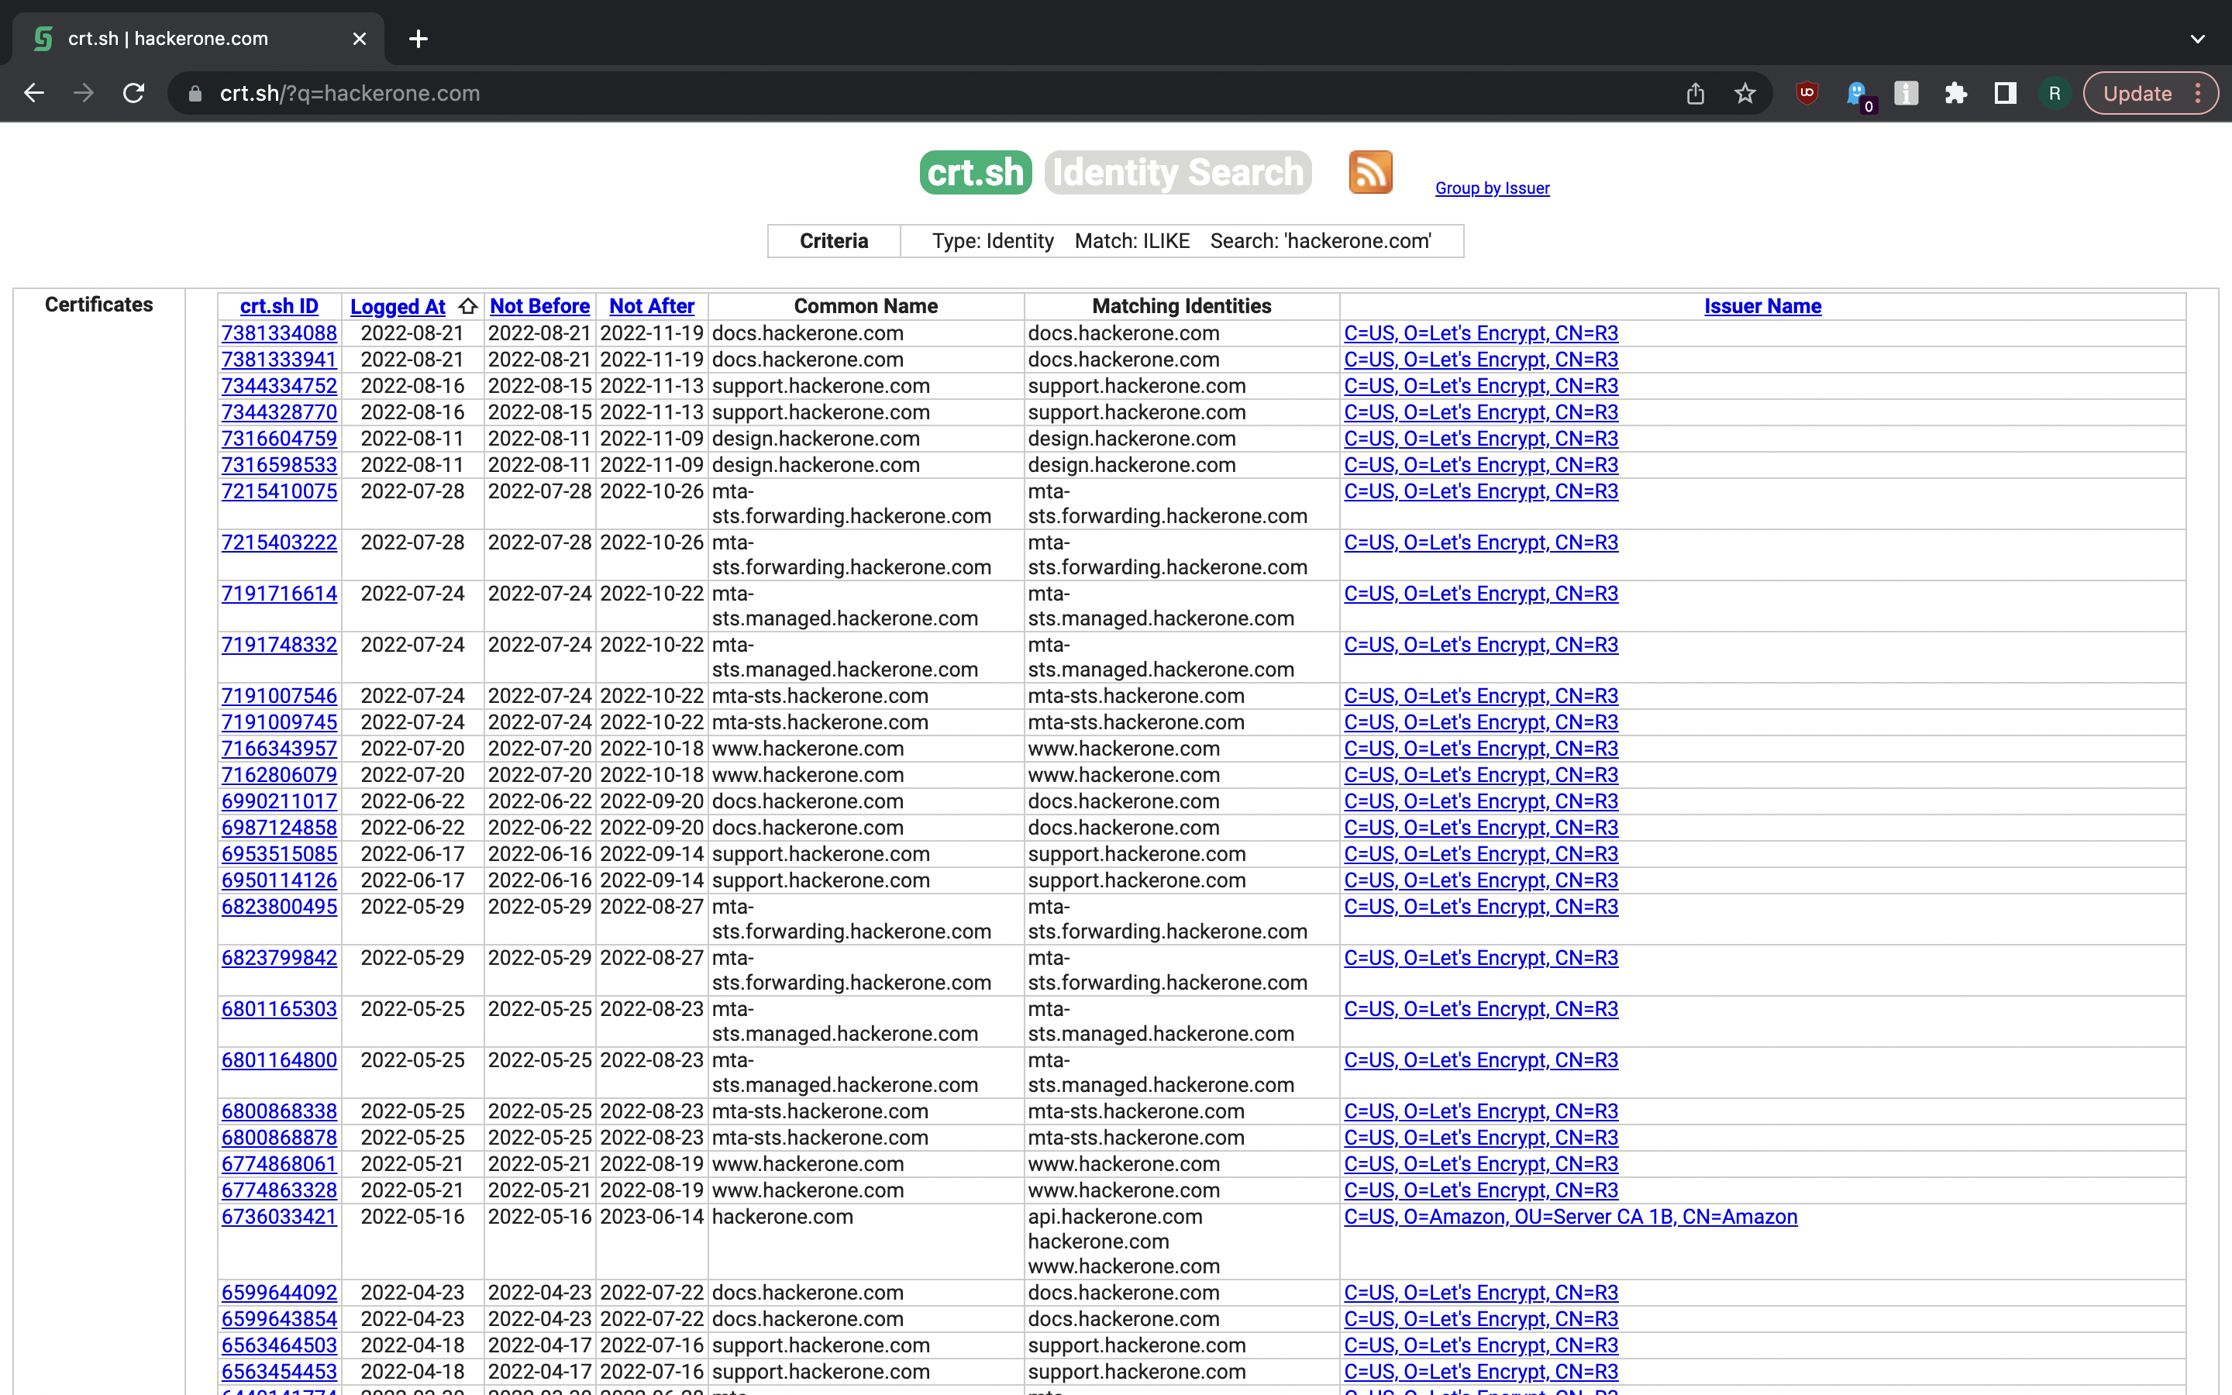Expand the tab search chevron
2232x1395 pixels.
pos(2198,39)
